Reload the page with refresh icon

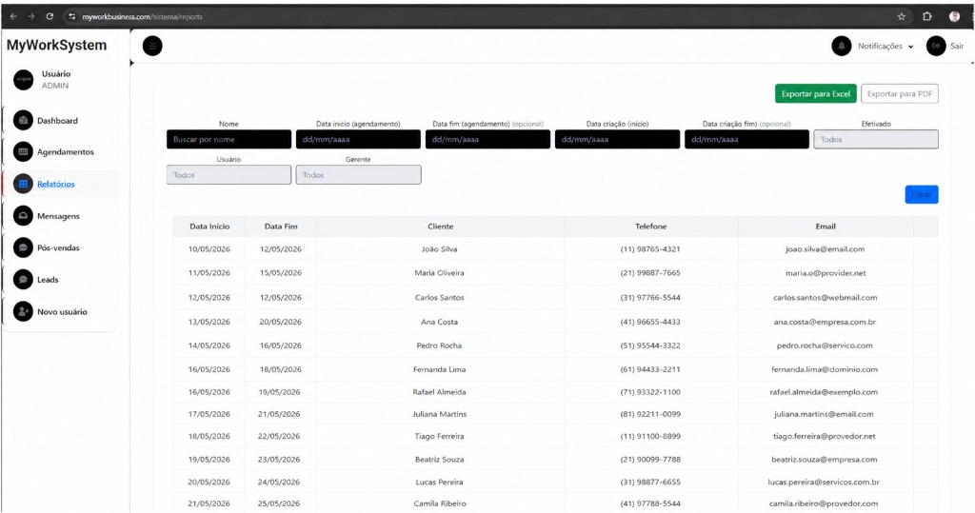50,17
